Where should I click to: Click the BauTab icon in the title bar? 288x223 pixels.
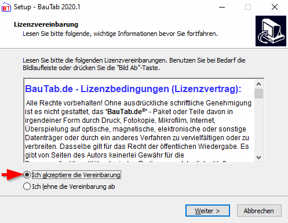tap(6, 7)
